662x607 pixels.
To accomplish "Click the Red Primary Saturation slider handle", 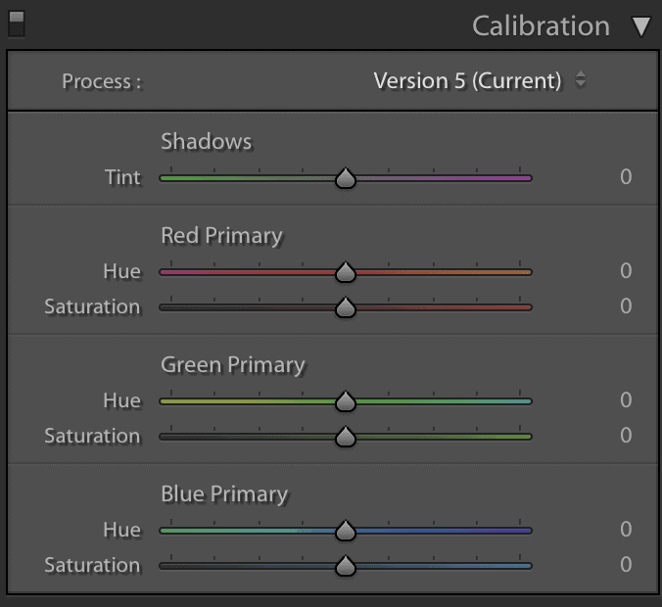I will [346, 307].
